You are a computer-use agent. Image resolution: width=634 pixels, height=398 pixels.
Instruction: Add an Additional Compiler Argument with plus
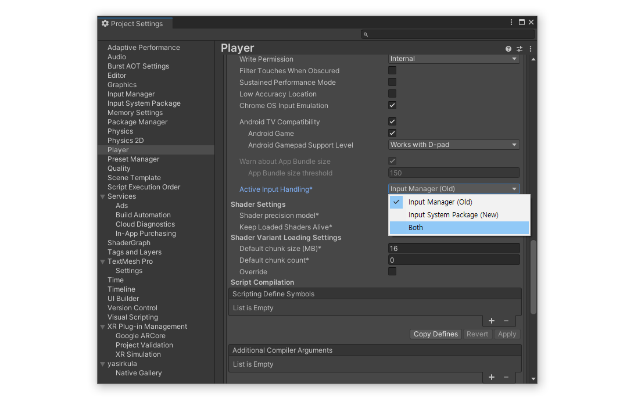[x=491, y=377]
